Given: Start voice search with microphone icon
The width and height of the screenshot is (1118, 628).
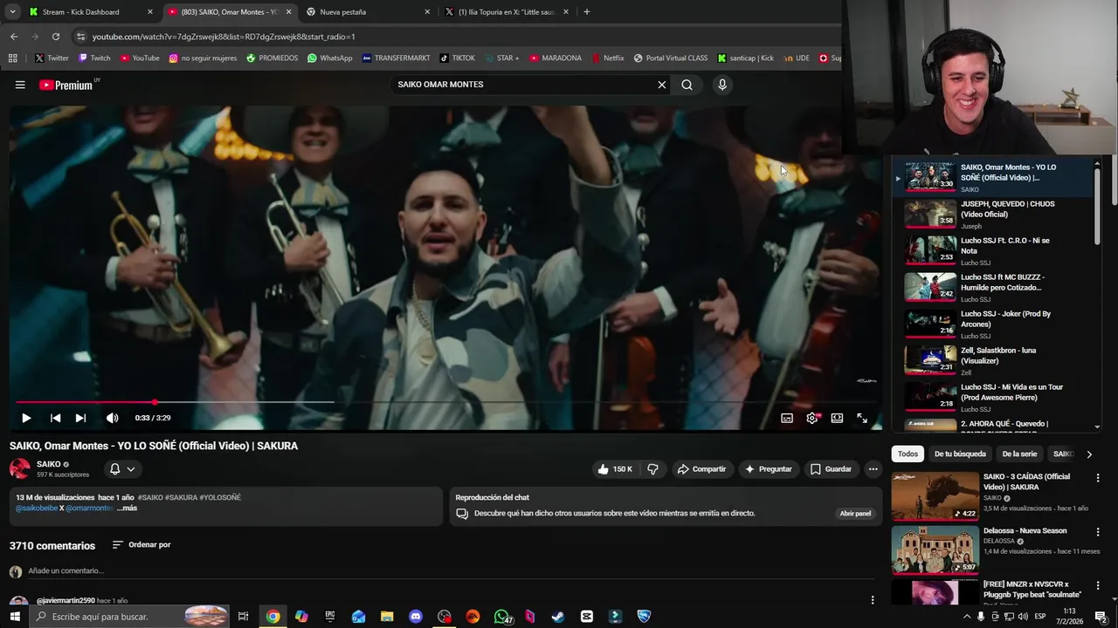Looking at the screenshot, I should click(x=721, y=85).
